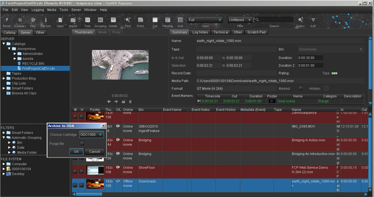Open the Server menu

point(76,10)
